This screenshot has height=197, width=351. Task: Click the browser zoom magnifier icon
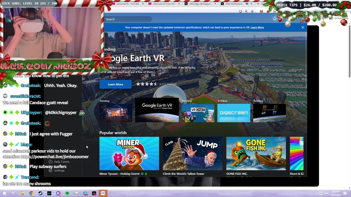pos(246,11)
